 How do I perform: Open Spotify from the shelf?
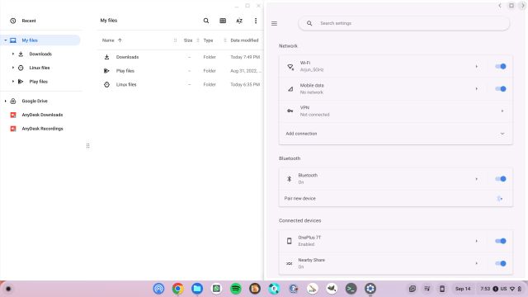coord(236,289)
